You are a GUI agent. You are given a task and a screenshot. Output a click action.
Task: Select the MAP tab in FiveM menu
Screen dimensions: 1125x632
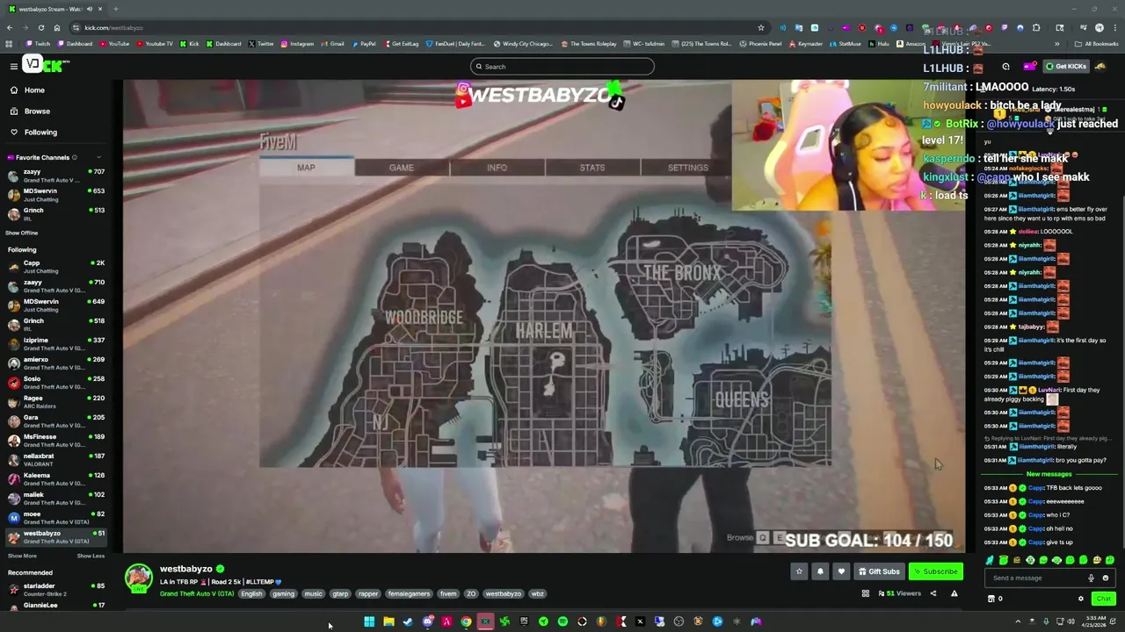click(x=306, y=168)
